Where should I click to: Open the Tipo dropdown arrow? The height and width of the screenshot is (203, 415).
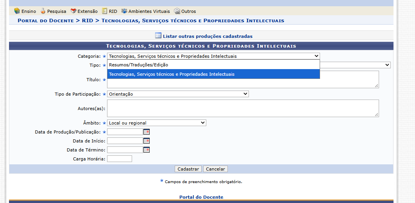click(x=387, y=65)
